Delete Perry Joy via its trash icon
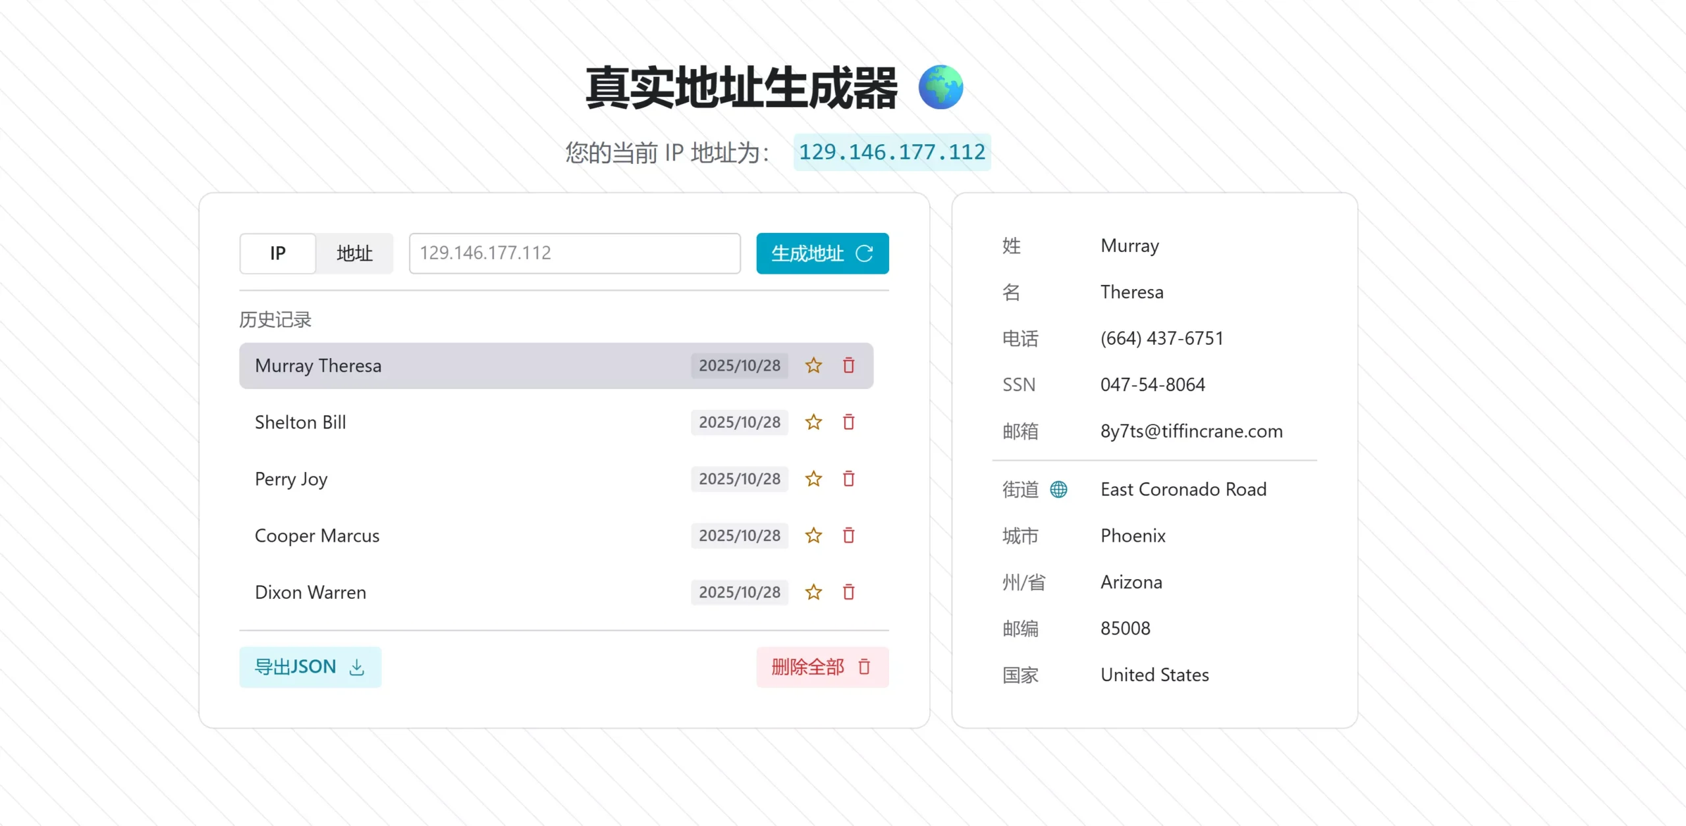The image size is (1686, 826). pyautogui.click(x=848, y=479)
